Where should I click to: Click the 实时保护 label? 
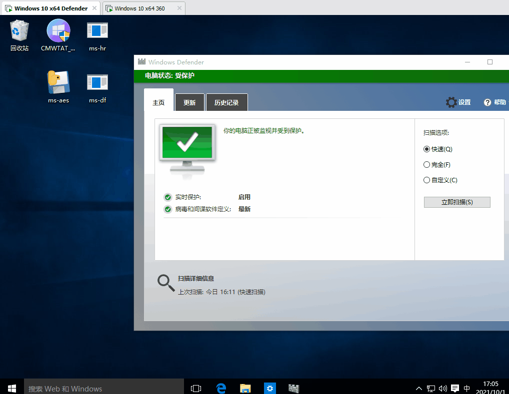coord(188,197)
